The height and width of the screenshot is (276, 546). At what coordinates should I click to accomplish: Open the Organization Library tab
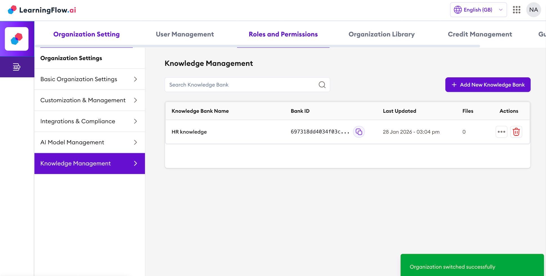point(381,34)
